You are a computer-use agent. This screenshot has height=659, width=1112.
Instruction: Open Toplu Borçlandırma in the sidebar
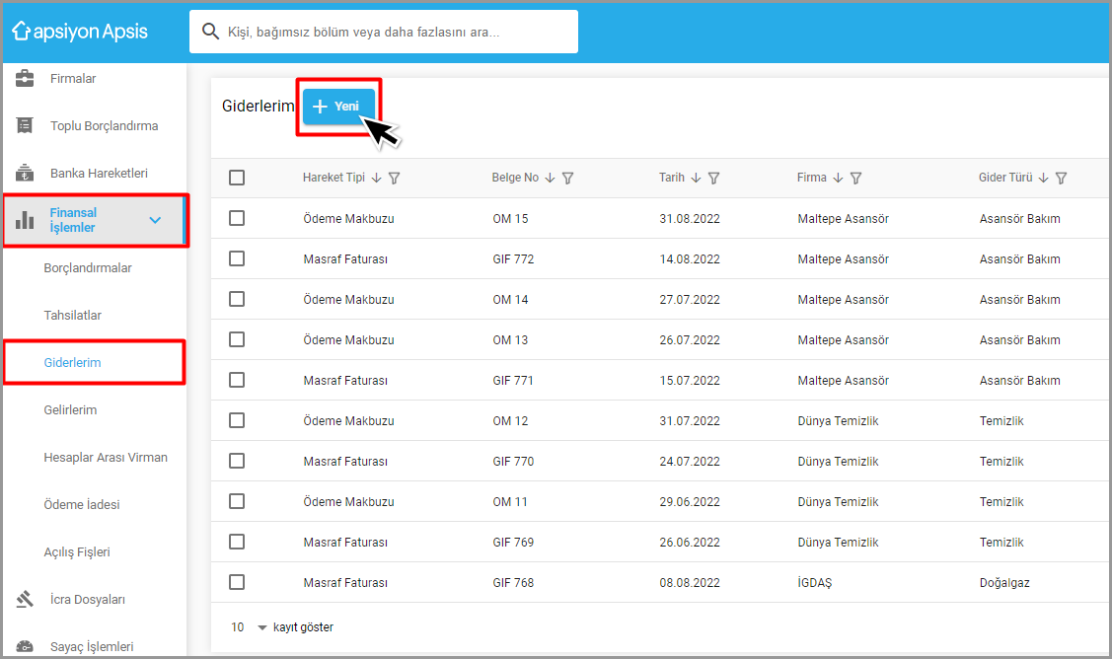(105, 125)
